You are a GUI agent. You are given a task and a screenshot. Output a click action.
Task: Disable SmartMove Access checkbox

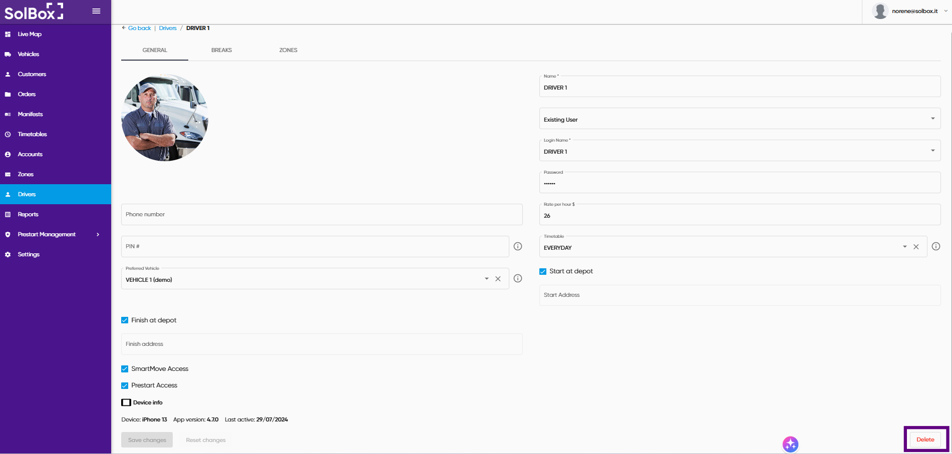pos(125,369)
